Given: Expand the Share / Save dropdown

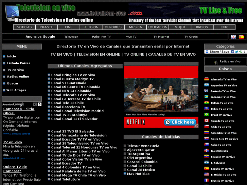Looking at the screenshot, I should coord(244,52).
